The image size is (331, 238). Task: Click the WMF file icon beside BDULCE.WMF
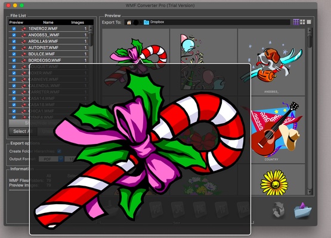[23, 54]
